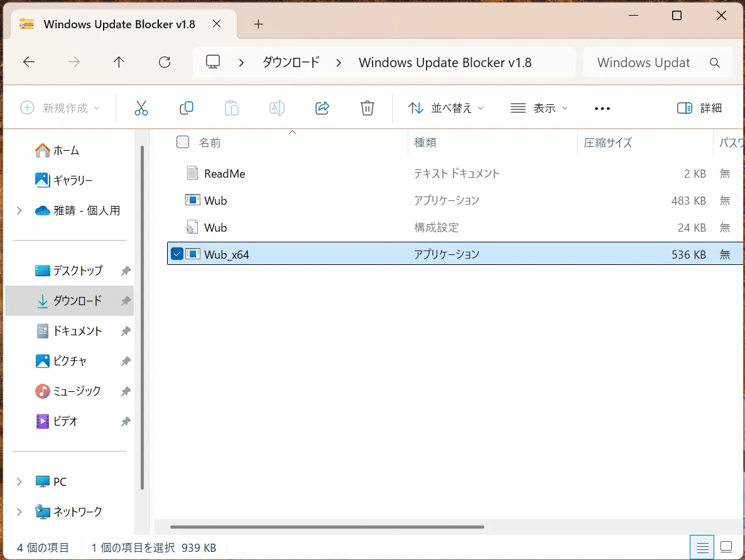Click the Share icon in the toolbar

tap(322, 107)
